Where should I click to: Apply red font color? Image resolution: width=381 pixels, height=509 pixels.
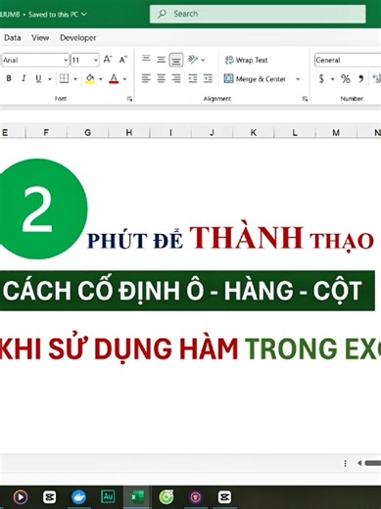point(114,78)
